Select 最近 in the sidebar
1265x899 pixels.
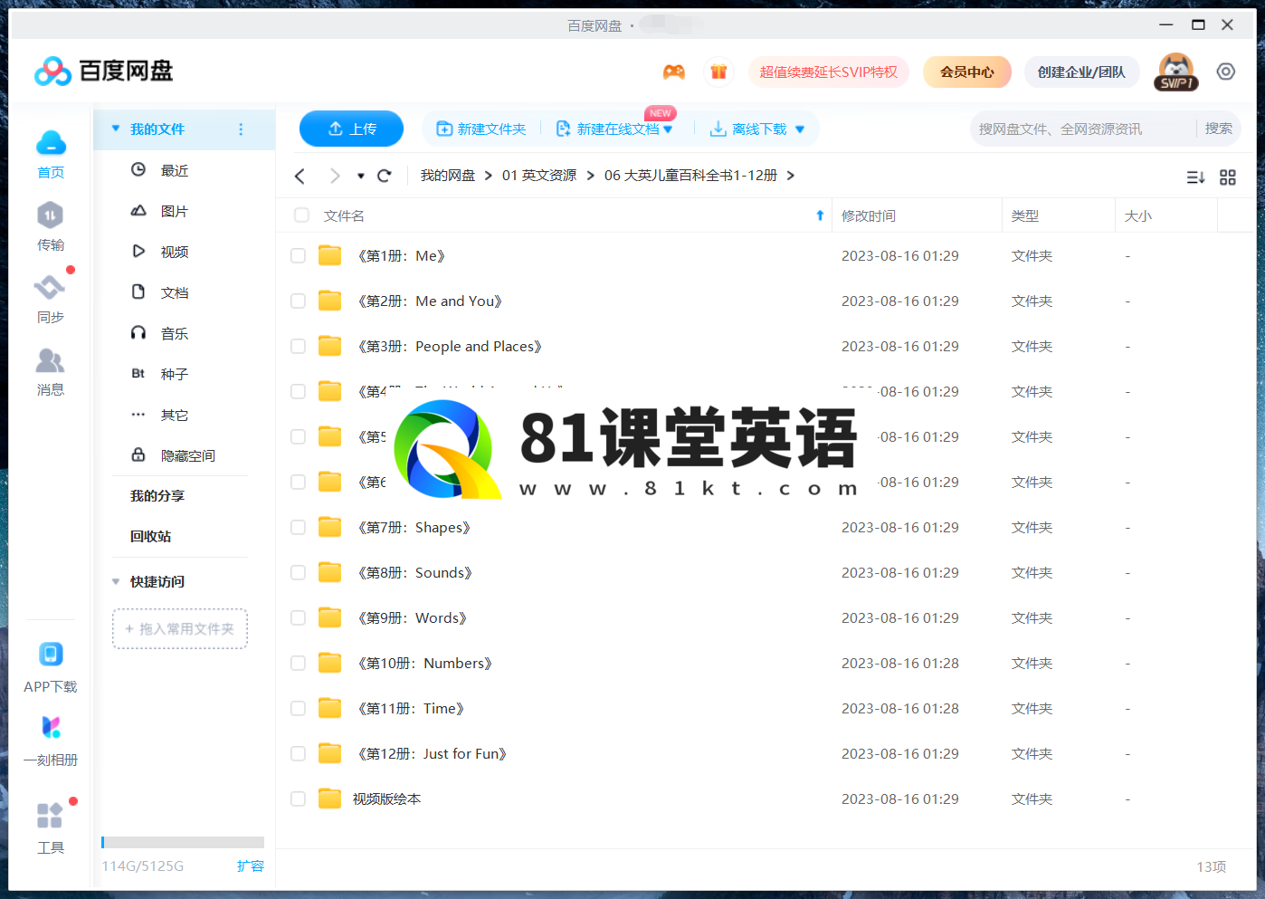pos(175,170)
